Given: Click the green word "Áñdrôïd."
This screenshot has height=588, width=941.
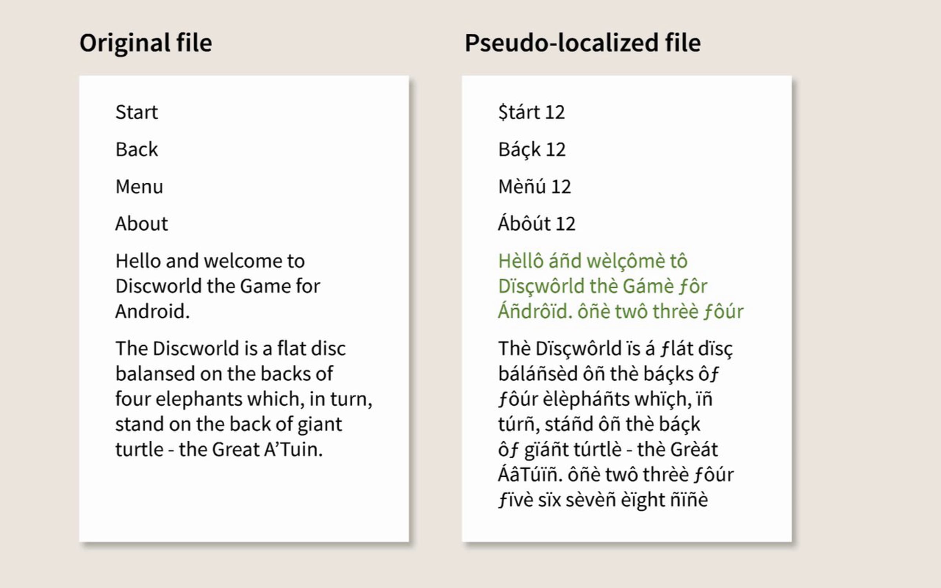Looking at the screenshot, I should click(x=535, y=312).
